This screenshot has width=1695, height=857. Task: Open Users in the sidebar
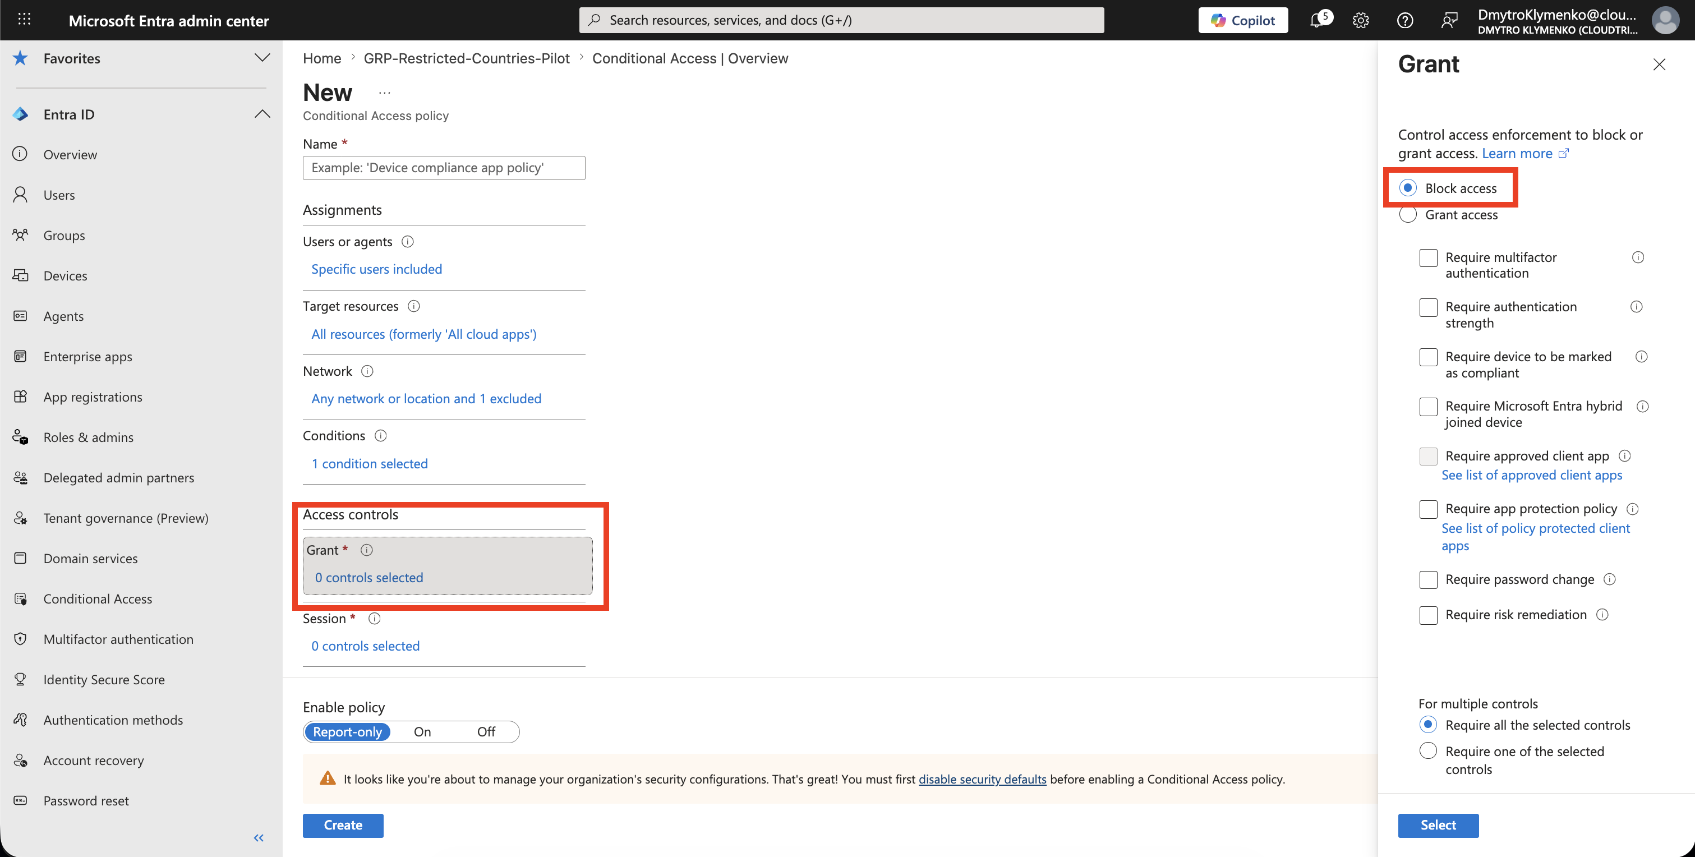point(59,195)
